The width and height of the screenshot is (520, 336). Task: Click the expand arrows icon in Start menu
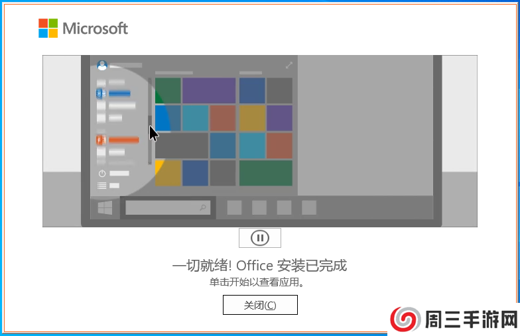pos(289,65)
